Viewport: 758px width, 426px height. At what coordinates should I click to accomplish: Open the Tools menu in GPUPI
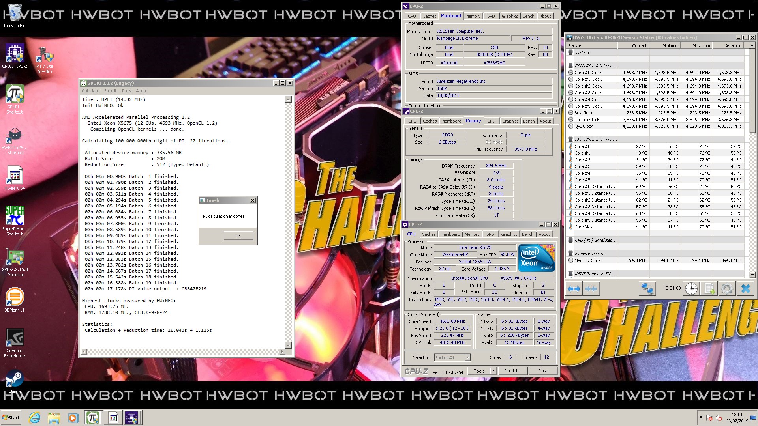[126, 91]
